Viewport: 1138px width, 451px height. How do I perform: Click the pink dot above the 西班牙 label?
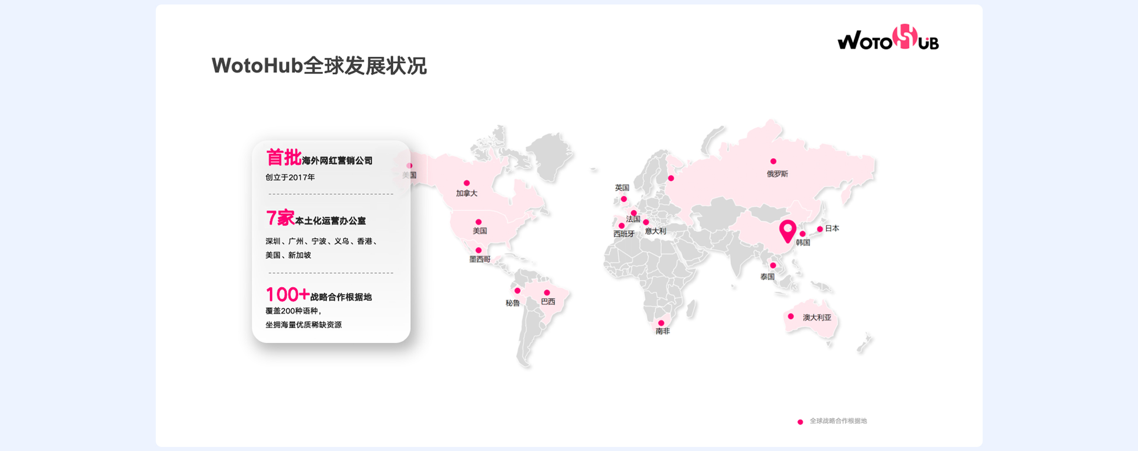coord(621,226)
